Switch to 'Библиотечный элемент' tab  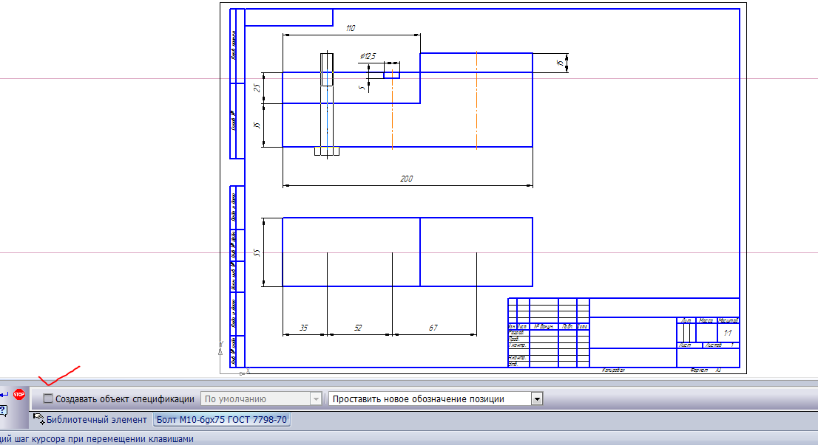(x=90, y=419)
